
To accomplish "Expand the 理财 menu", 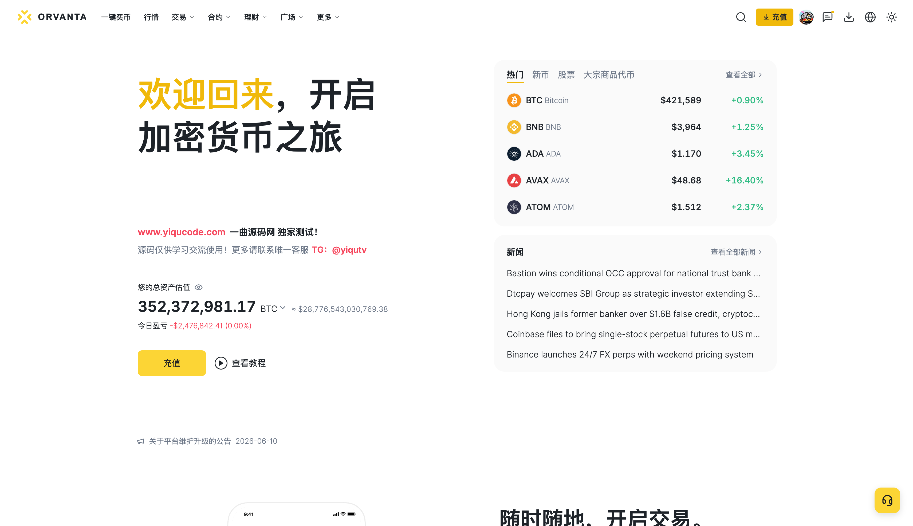I will pos(255,17).
